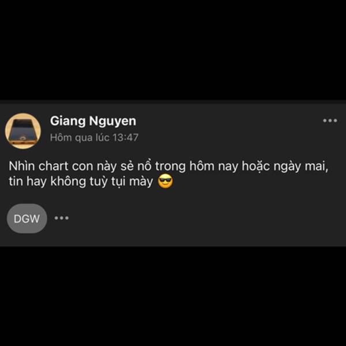Click the post line starting 'Nhìn chart con này'
This screenshot has width=346, height=346.
[x=168, y=166]
